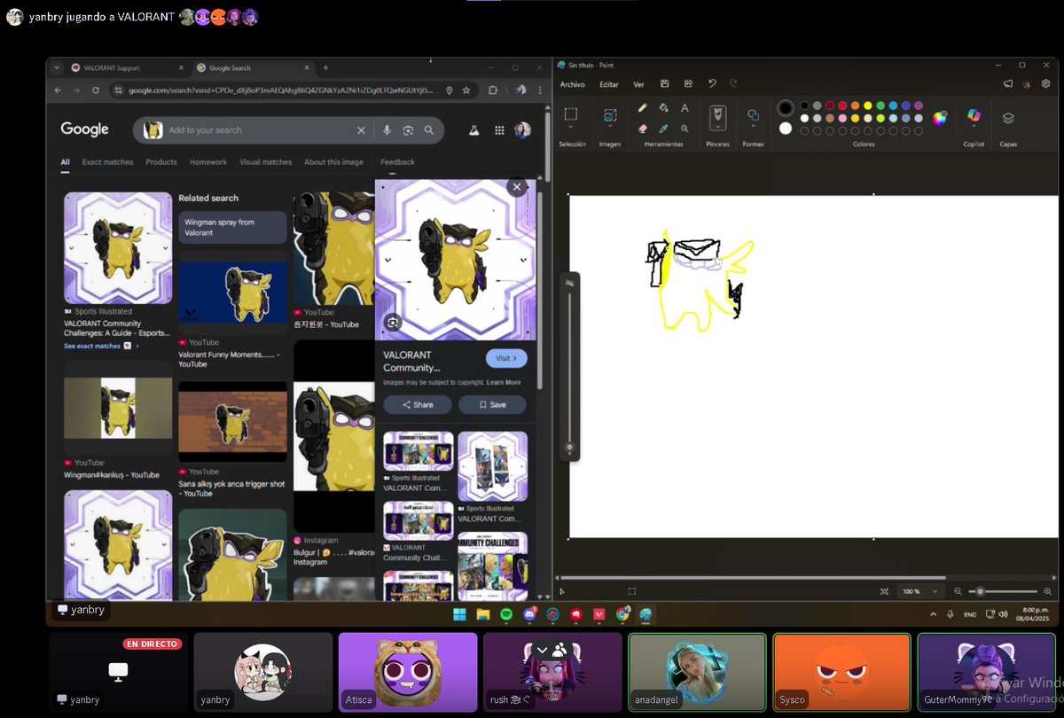The width and height of the screenshot is (1064, 718).
Task: Click the Feedback link in Google
Action: [397, 162]
